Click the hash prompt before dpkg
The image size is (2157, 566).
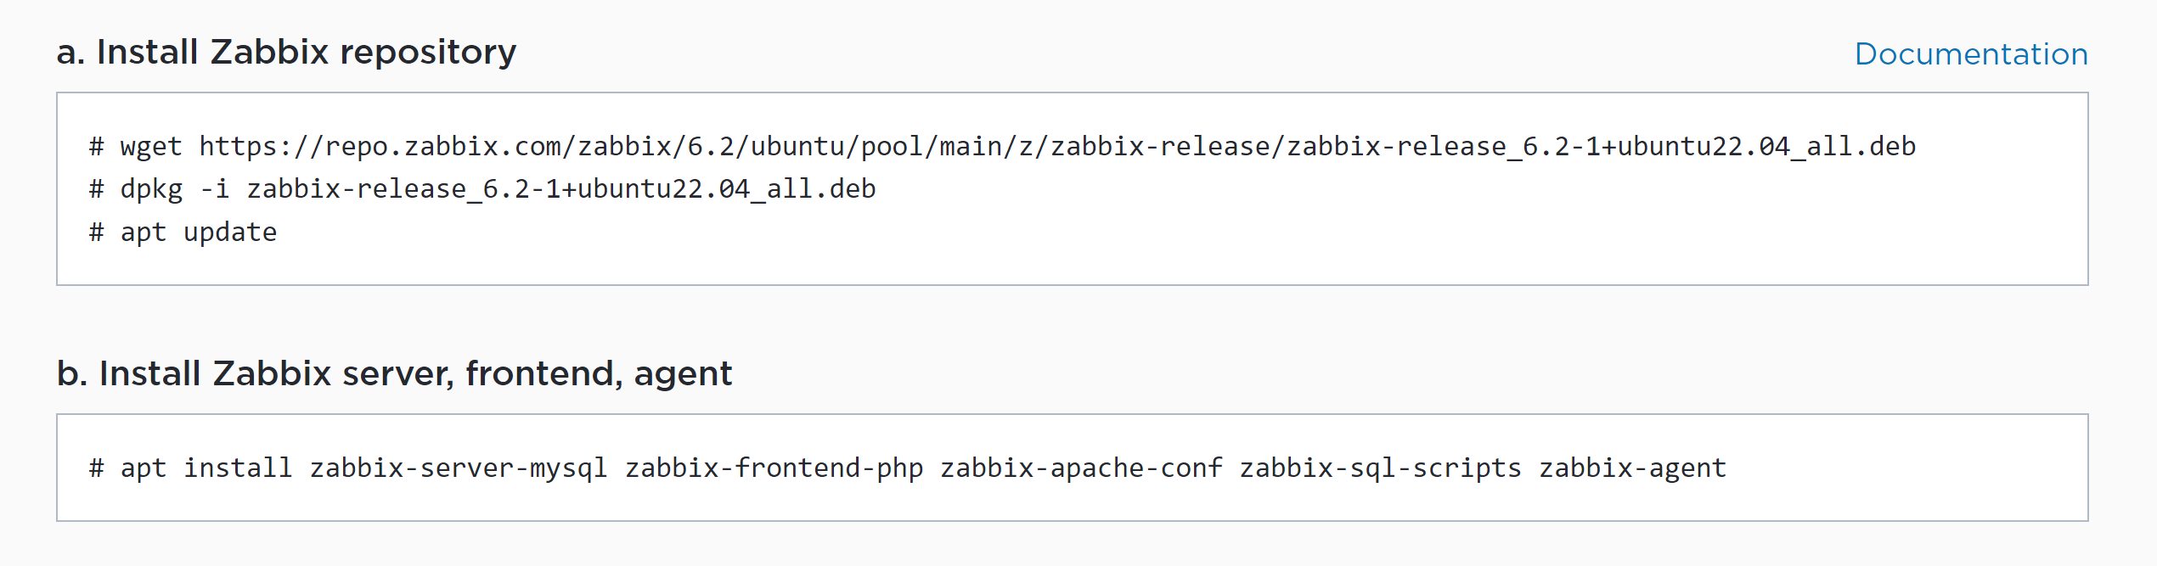97,189
